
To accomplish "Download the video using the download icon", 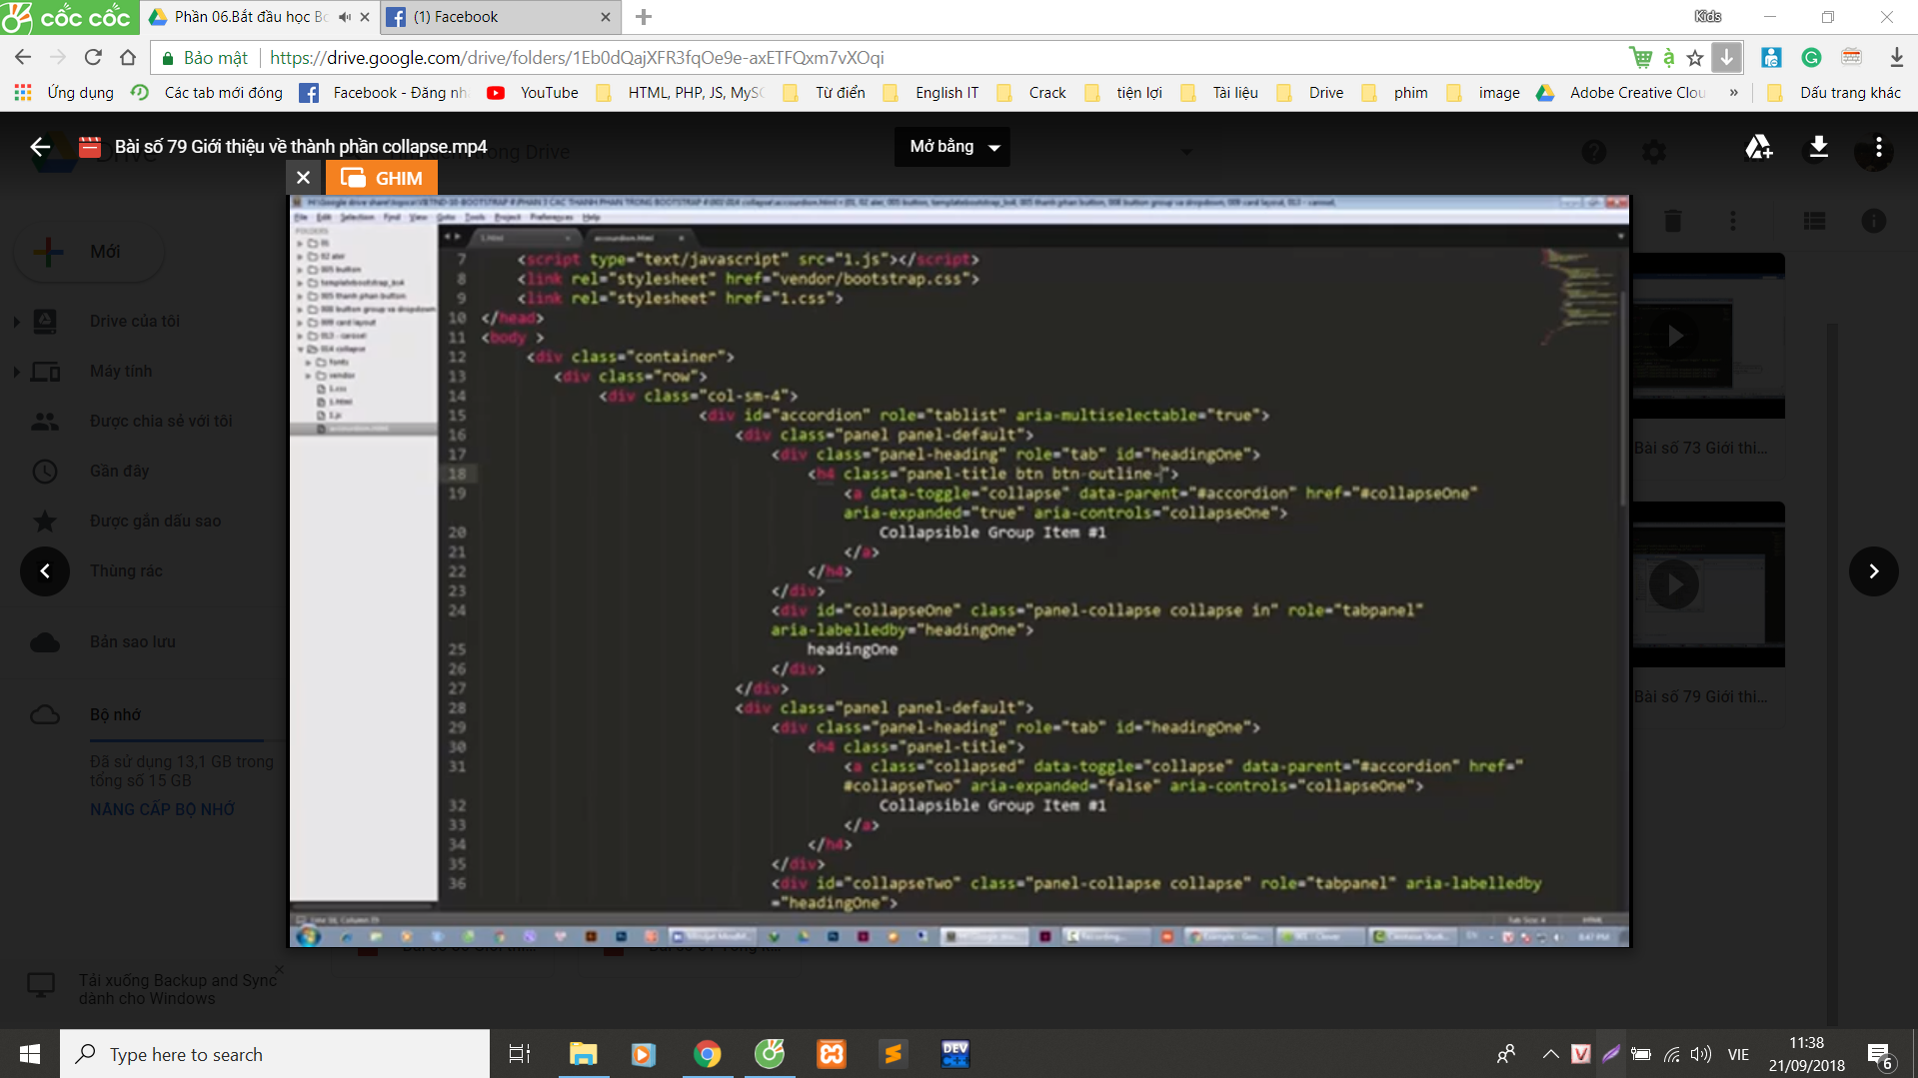I will [x=1818, y=147].
